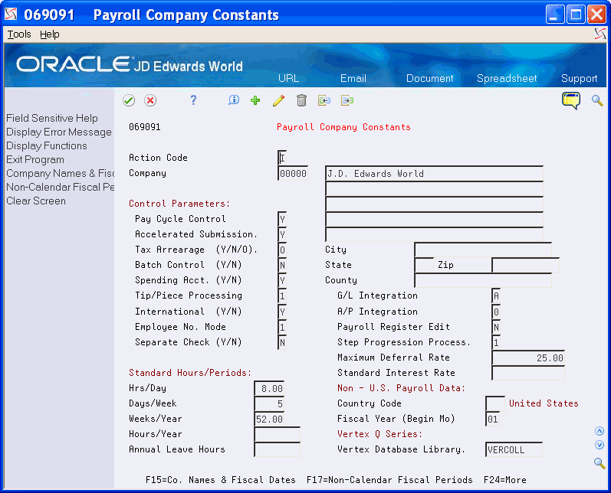Click the Action Code input field

(x=282, y=158)
